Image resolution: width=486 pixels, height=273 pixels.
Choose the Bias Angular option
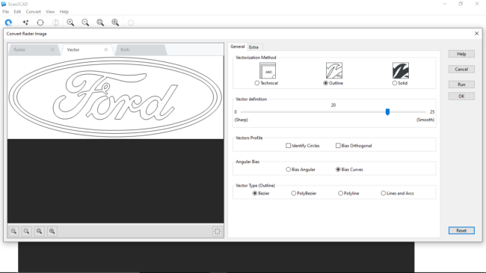[289, 169]
